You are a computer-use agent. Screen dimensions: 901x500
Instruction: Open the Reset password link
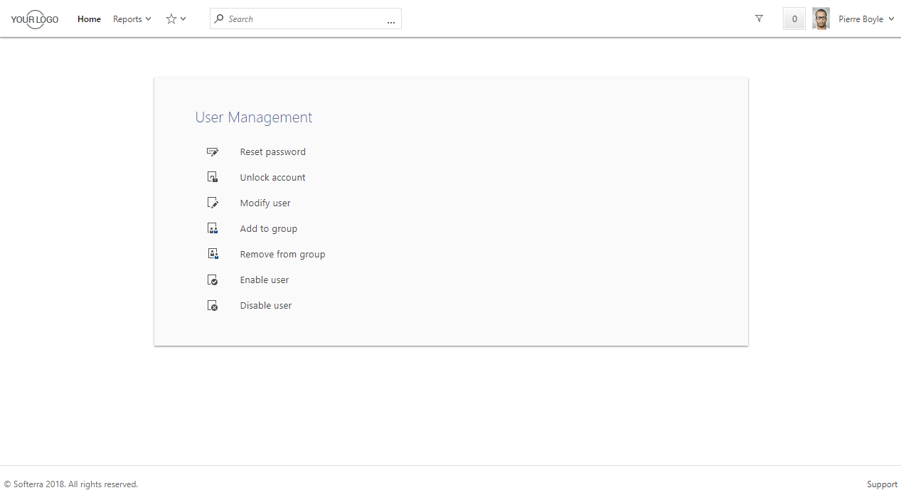[273, 152]
